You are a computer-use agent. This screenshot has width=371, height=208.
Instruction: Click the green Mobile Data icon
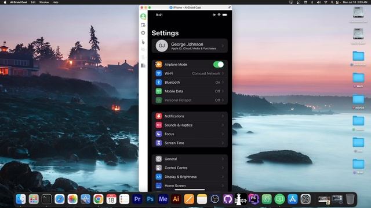pos(159,91)
